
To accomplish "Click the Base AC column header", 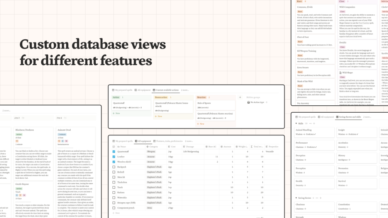I will (211, 147).
